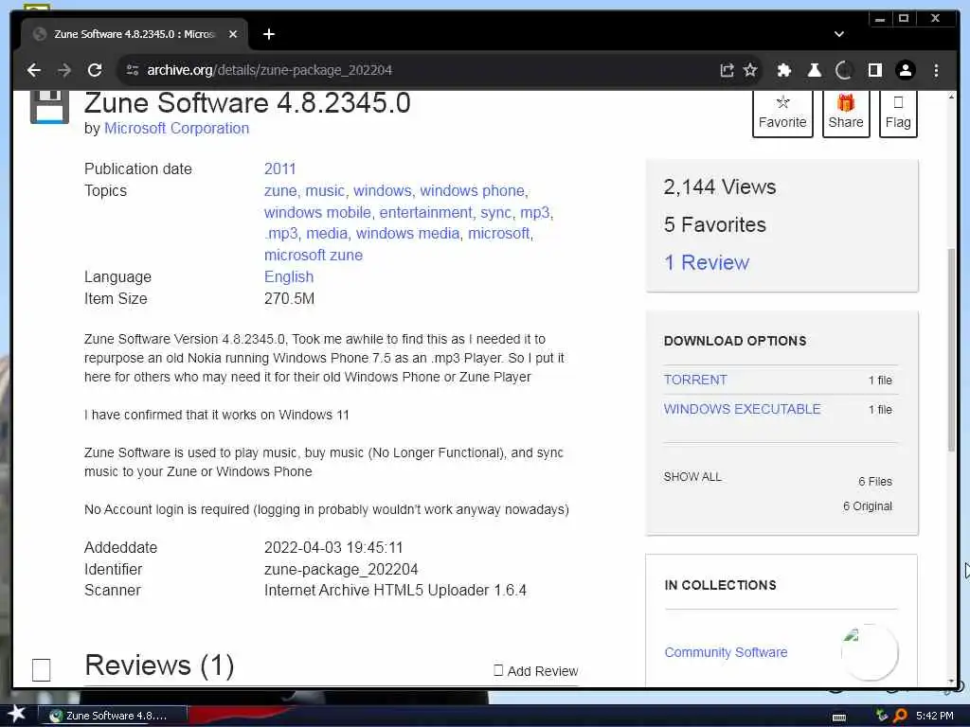Jump to the 1 Review link

[707, 263]
